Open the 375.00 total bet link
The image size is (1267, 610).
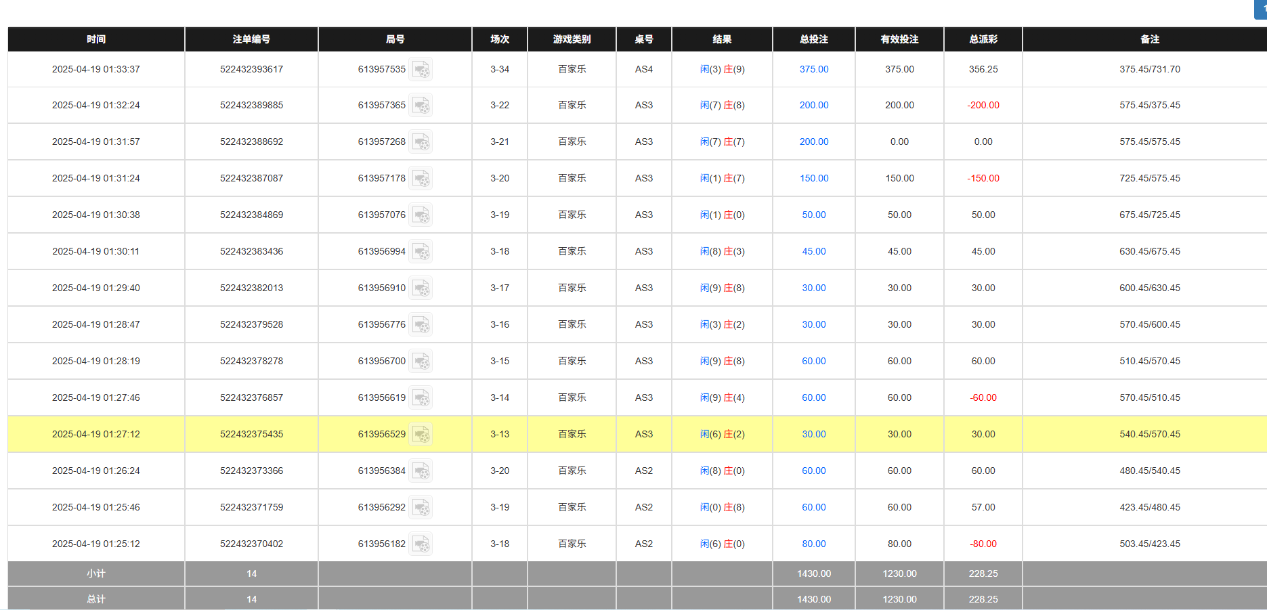click(x=813, y=68)
